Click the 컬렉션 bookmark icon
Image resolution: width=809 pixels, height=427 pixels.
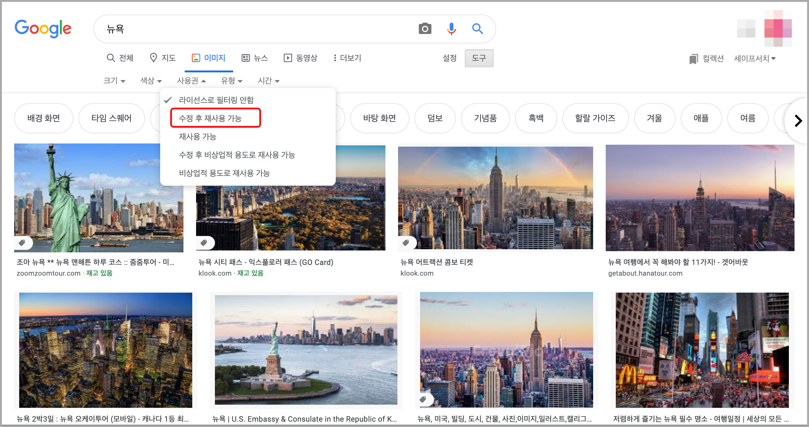pos(693,59)
